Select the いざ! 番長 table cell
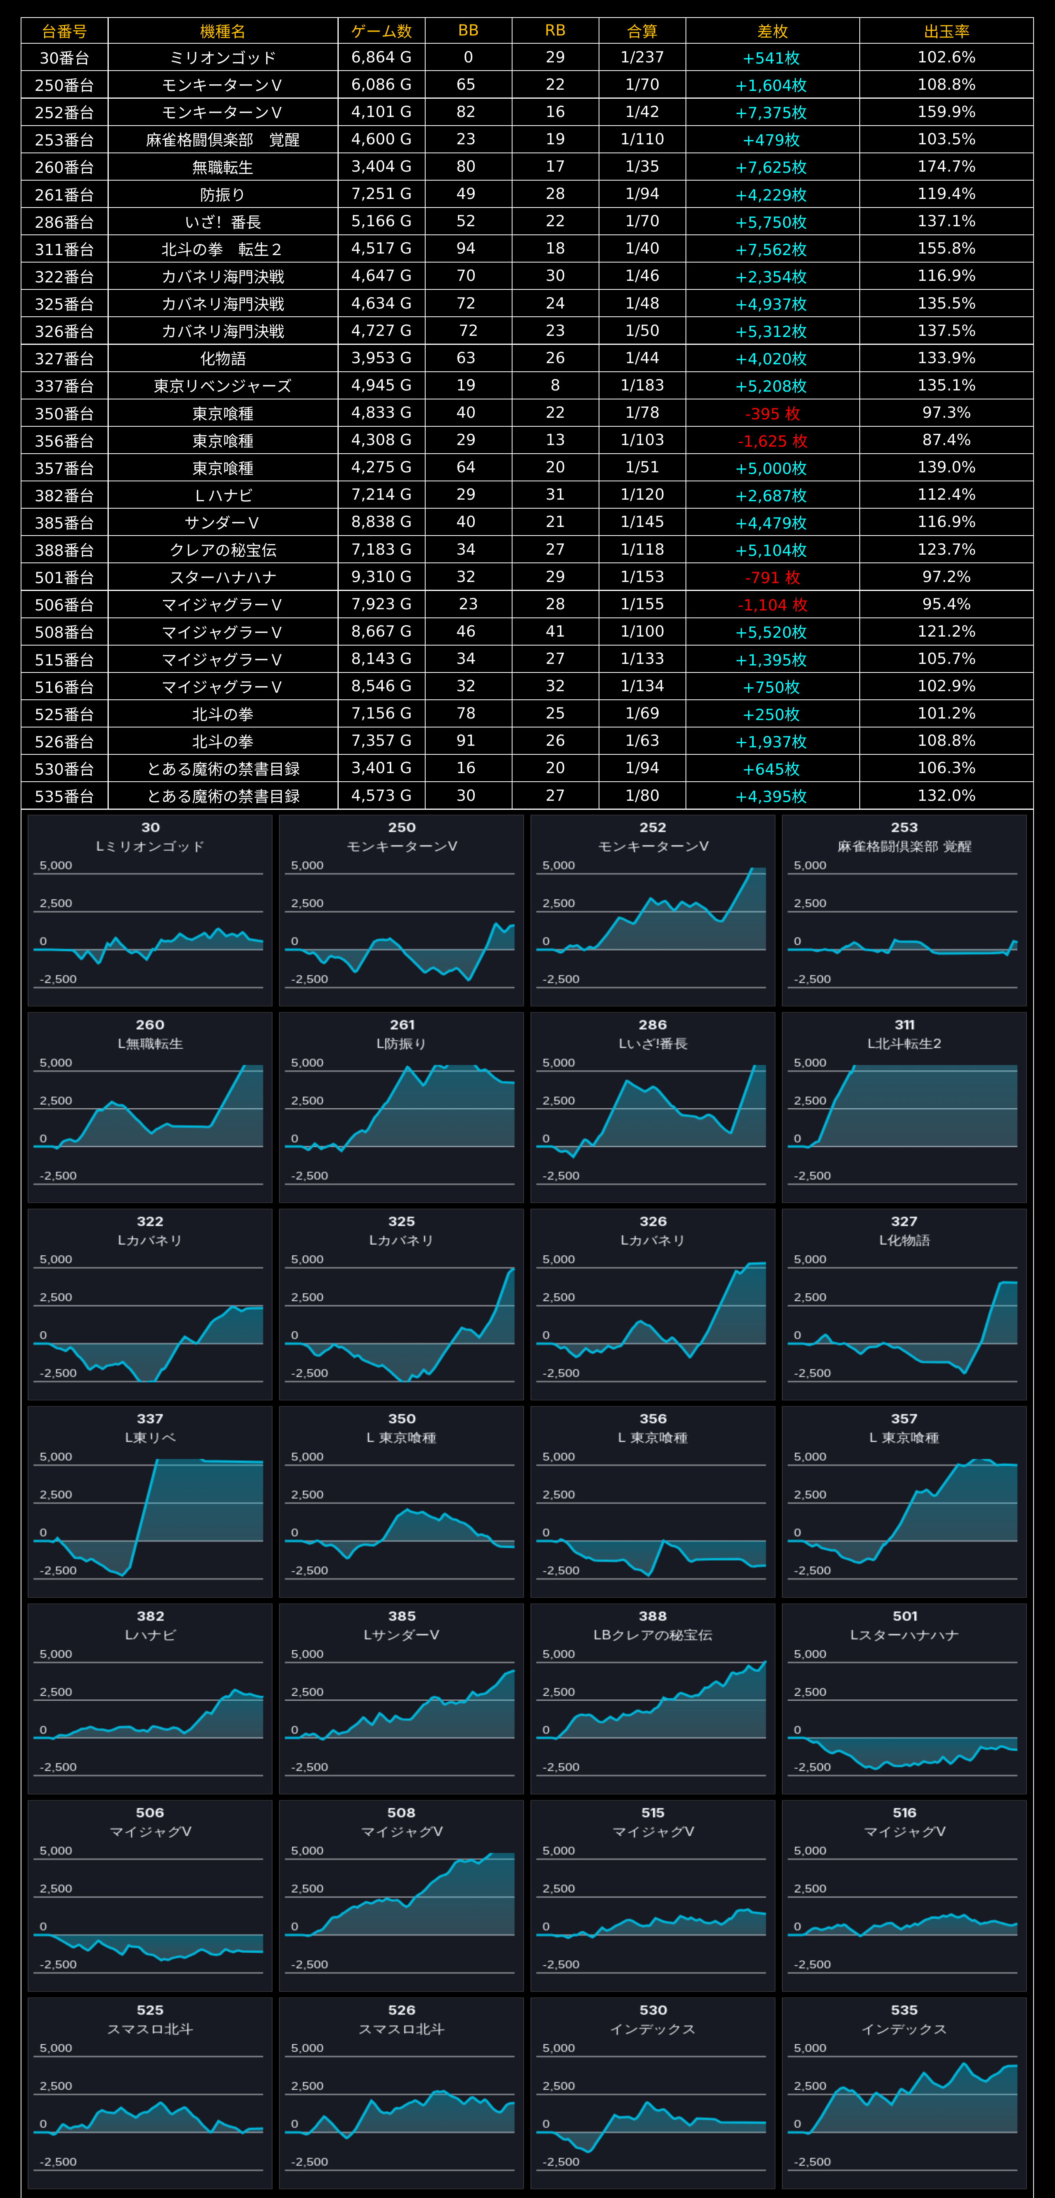Screen dimensions: 1055x2198 click(223, 222)
